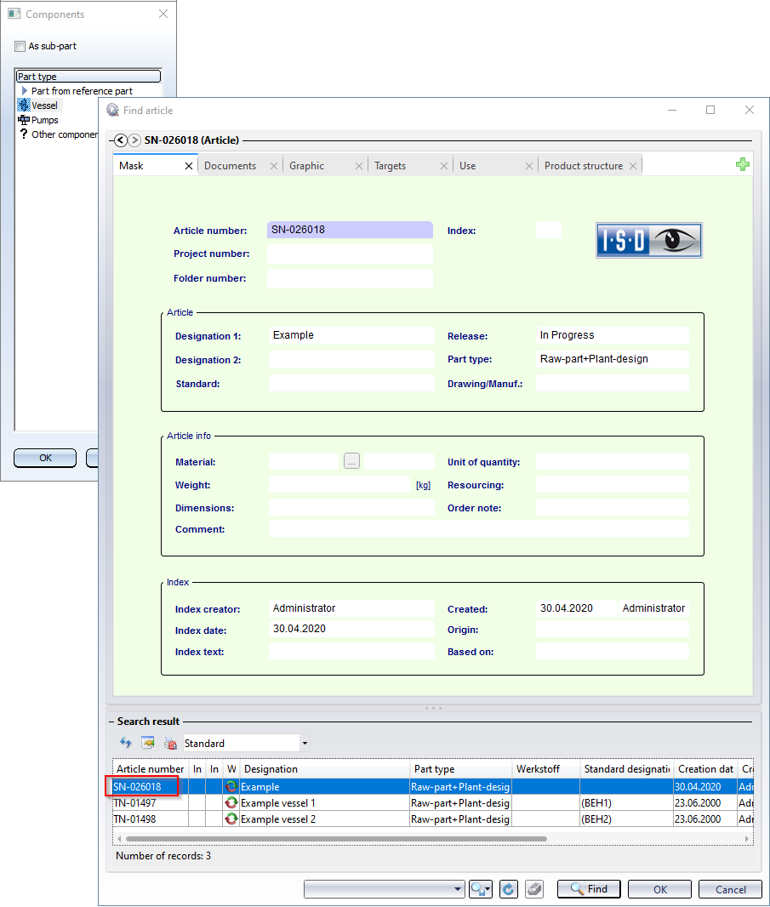Image resolution: width=770 pixels, height=907 pixels.
Task: Click the blue arrows icon in Search result toolbar
Action: (126, 743)
